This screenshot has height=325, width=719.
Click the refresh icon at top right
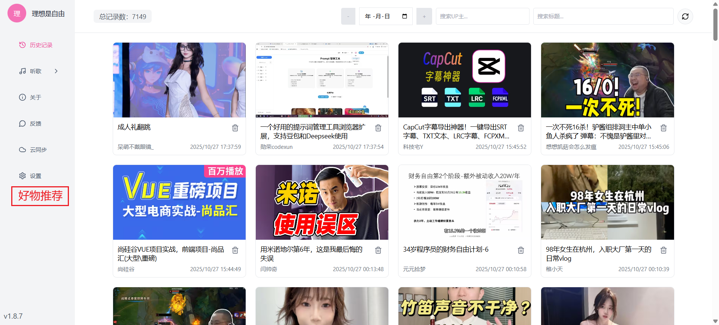click(685, 16)
